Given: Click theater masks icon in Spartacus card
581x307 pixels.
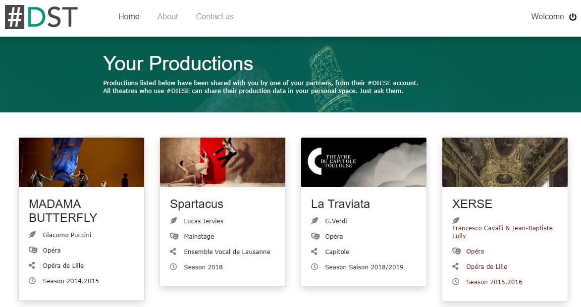Looking at the screenshot, I should point(174,236).
